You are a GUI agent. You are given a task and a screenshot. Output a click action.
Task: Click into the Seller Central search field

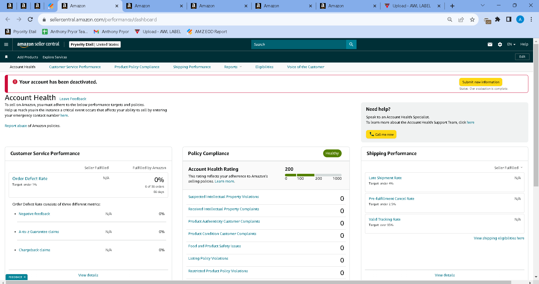coord(299,44)
